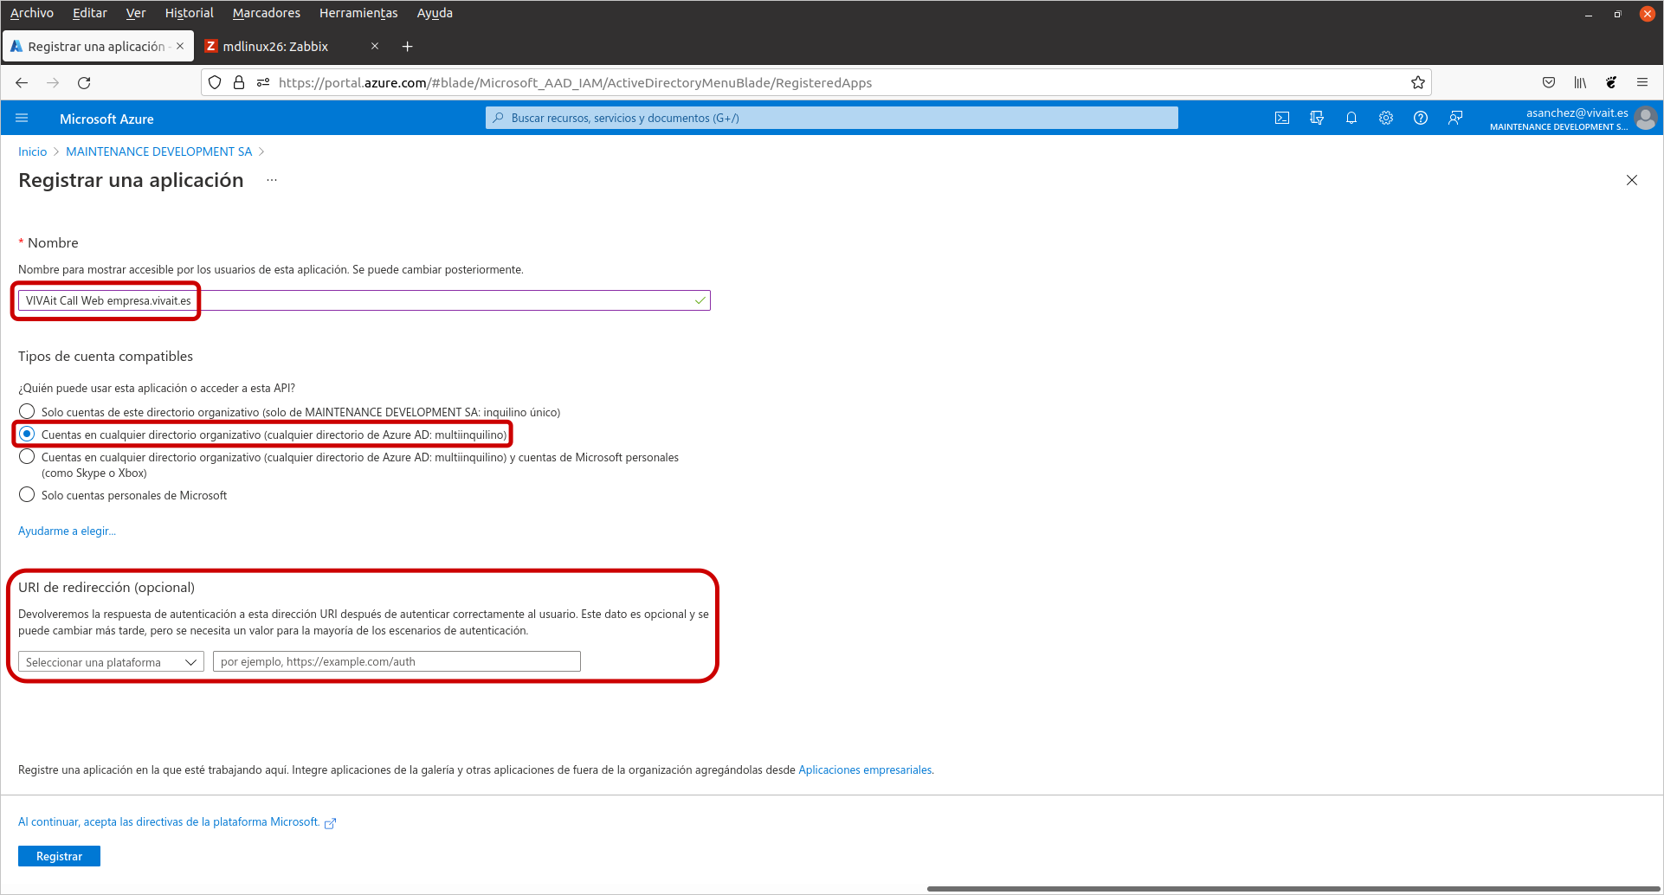Open the Marcadores menu
The width and height of the screenshot is (1664, 895).
pyautogui.click(x=267, y=13)
